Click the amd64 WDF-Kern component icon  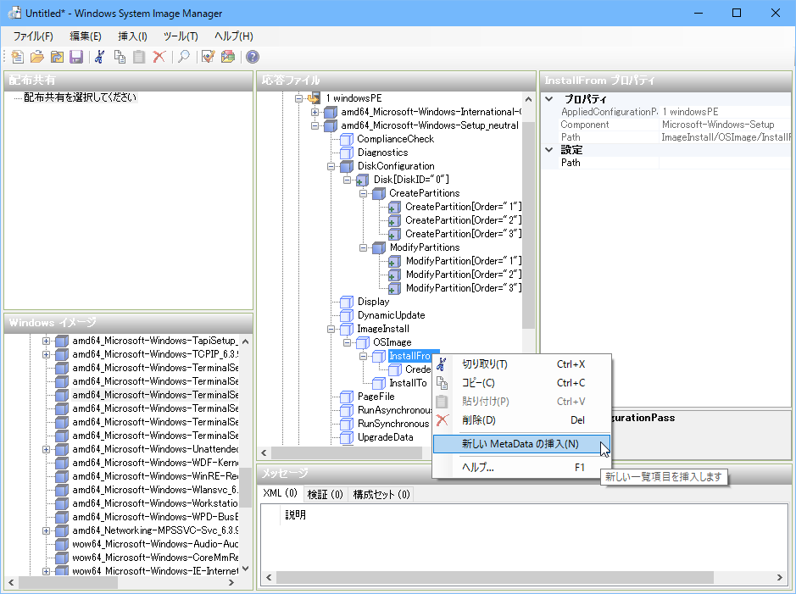62,463
